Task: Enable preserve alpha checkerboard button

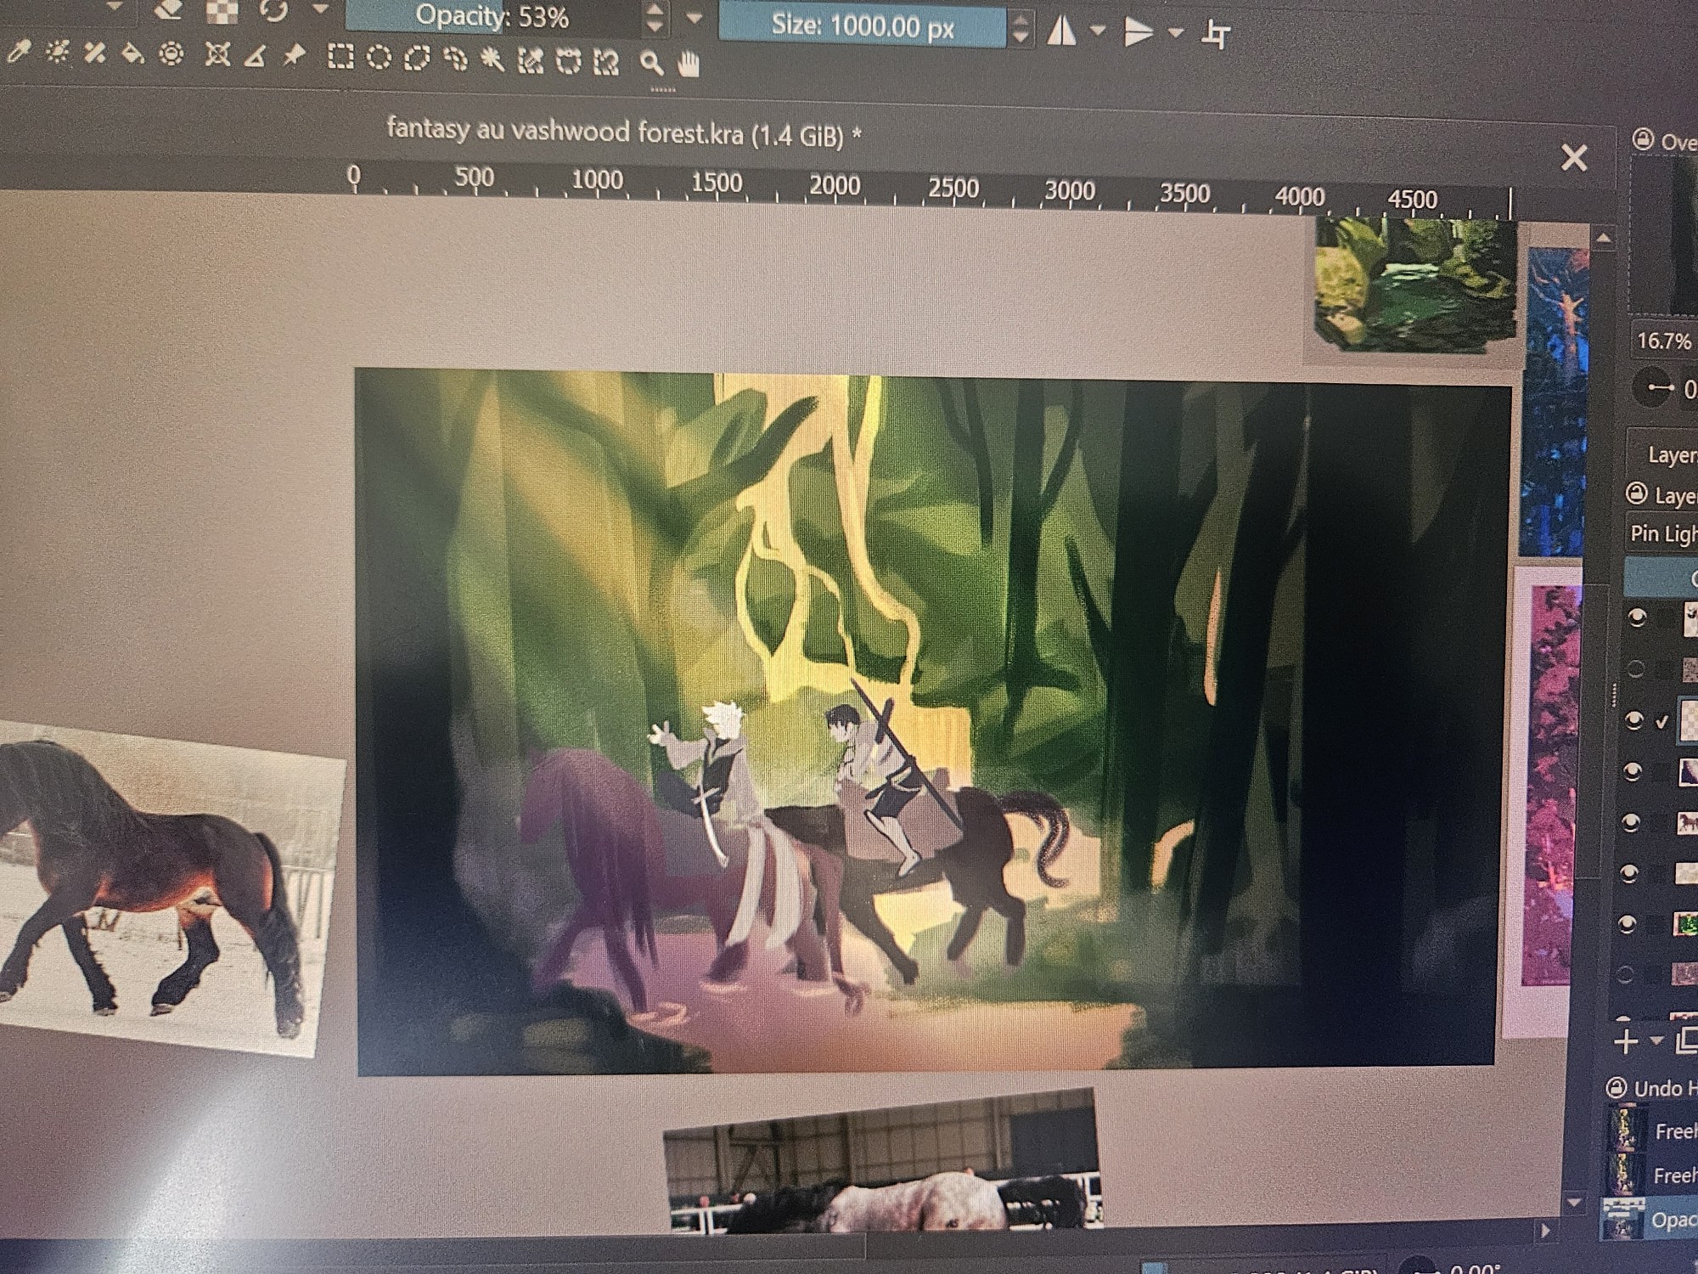Action: point(222,10)
